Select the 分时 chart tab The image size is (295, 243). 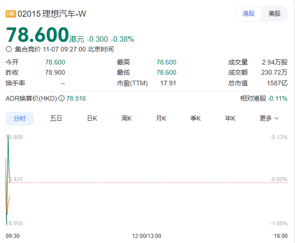(x=19, y=118)
